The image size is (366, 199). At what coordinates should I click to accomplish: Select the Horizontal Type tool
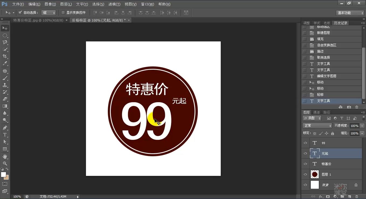pyautogui.click(x=5, y=135)
